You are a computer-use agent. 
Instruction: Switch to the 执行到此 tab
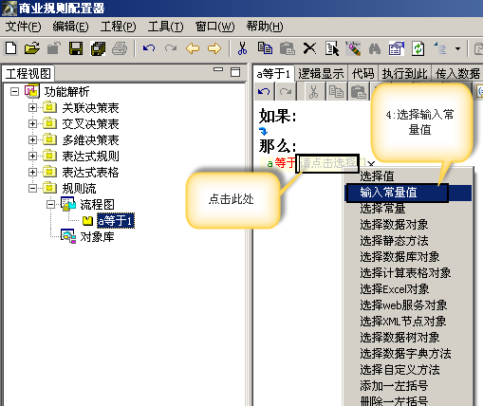tap(404, 74)
